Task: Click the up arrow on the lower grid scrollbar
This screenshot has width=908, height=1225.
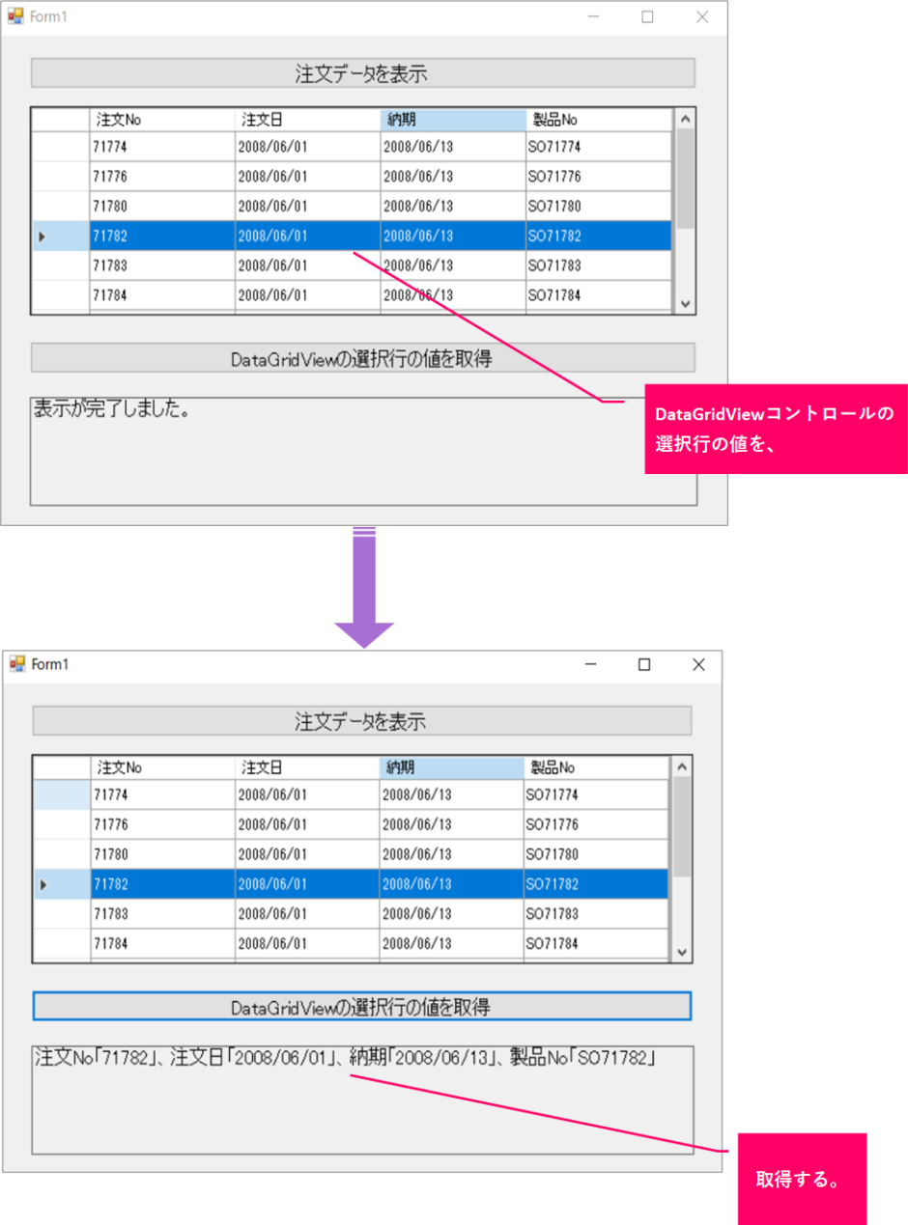Action: tap(681, 765)
